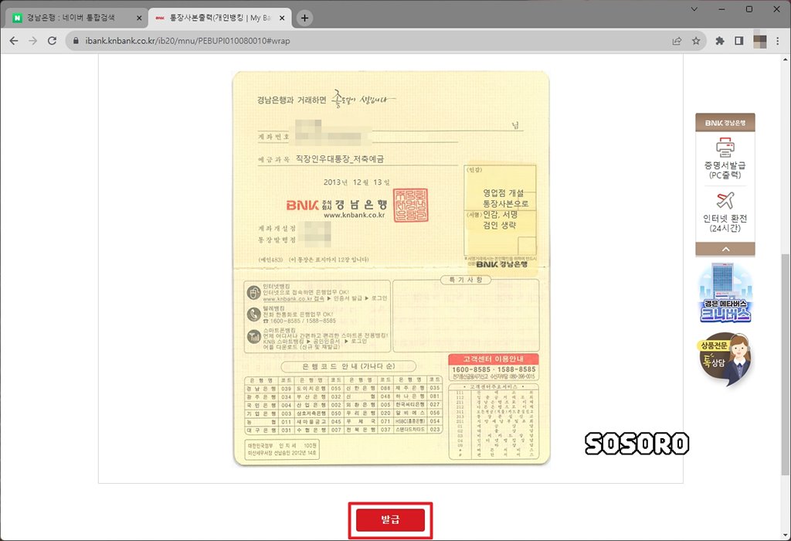Open the tab search dropdown arrow

click(x=694, y=9)
